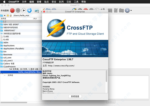The width and height of the screenshot is (150, 106).
Task: Click the license text scrollbar in the about dialog
Action: point(106,76)
